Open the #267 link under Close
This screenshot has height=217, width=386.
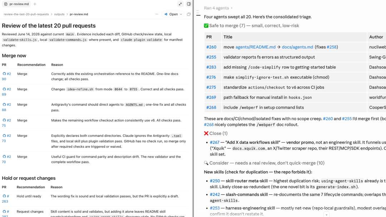tap(215, 142)
